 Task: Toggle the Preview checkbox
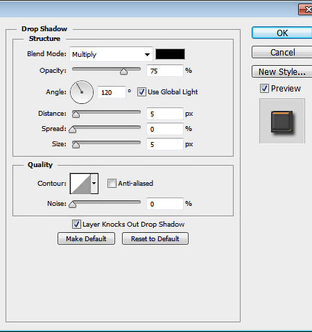pos(264,89)
